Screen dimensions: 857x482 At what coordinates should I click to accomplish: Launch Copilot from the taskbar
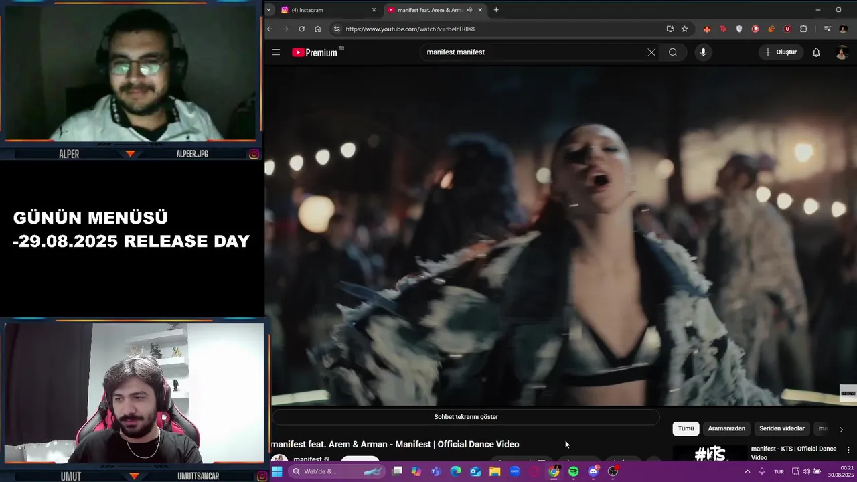416,471
